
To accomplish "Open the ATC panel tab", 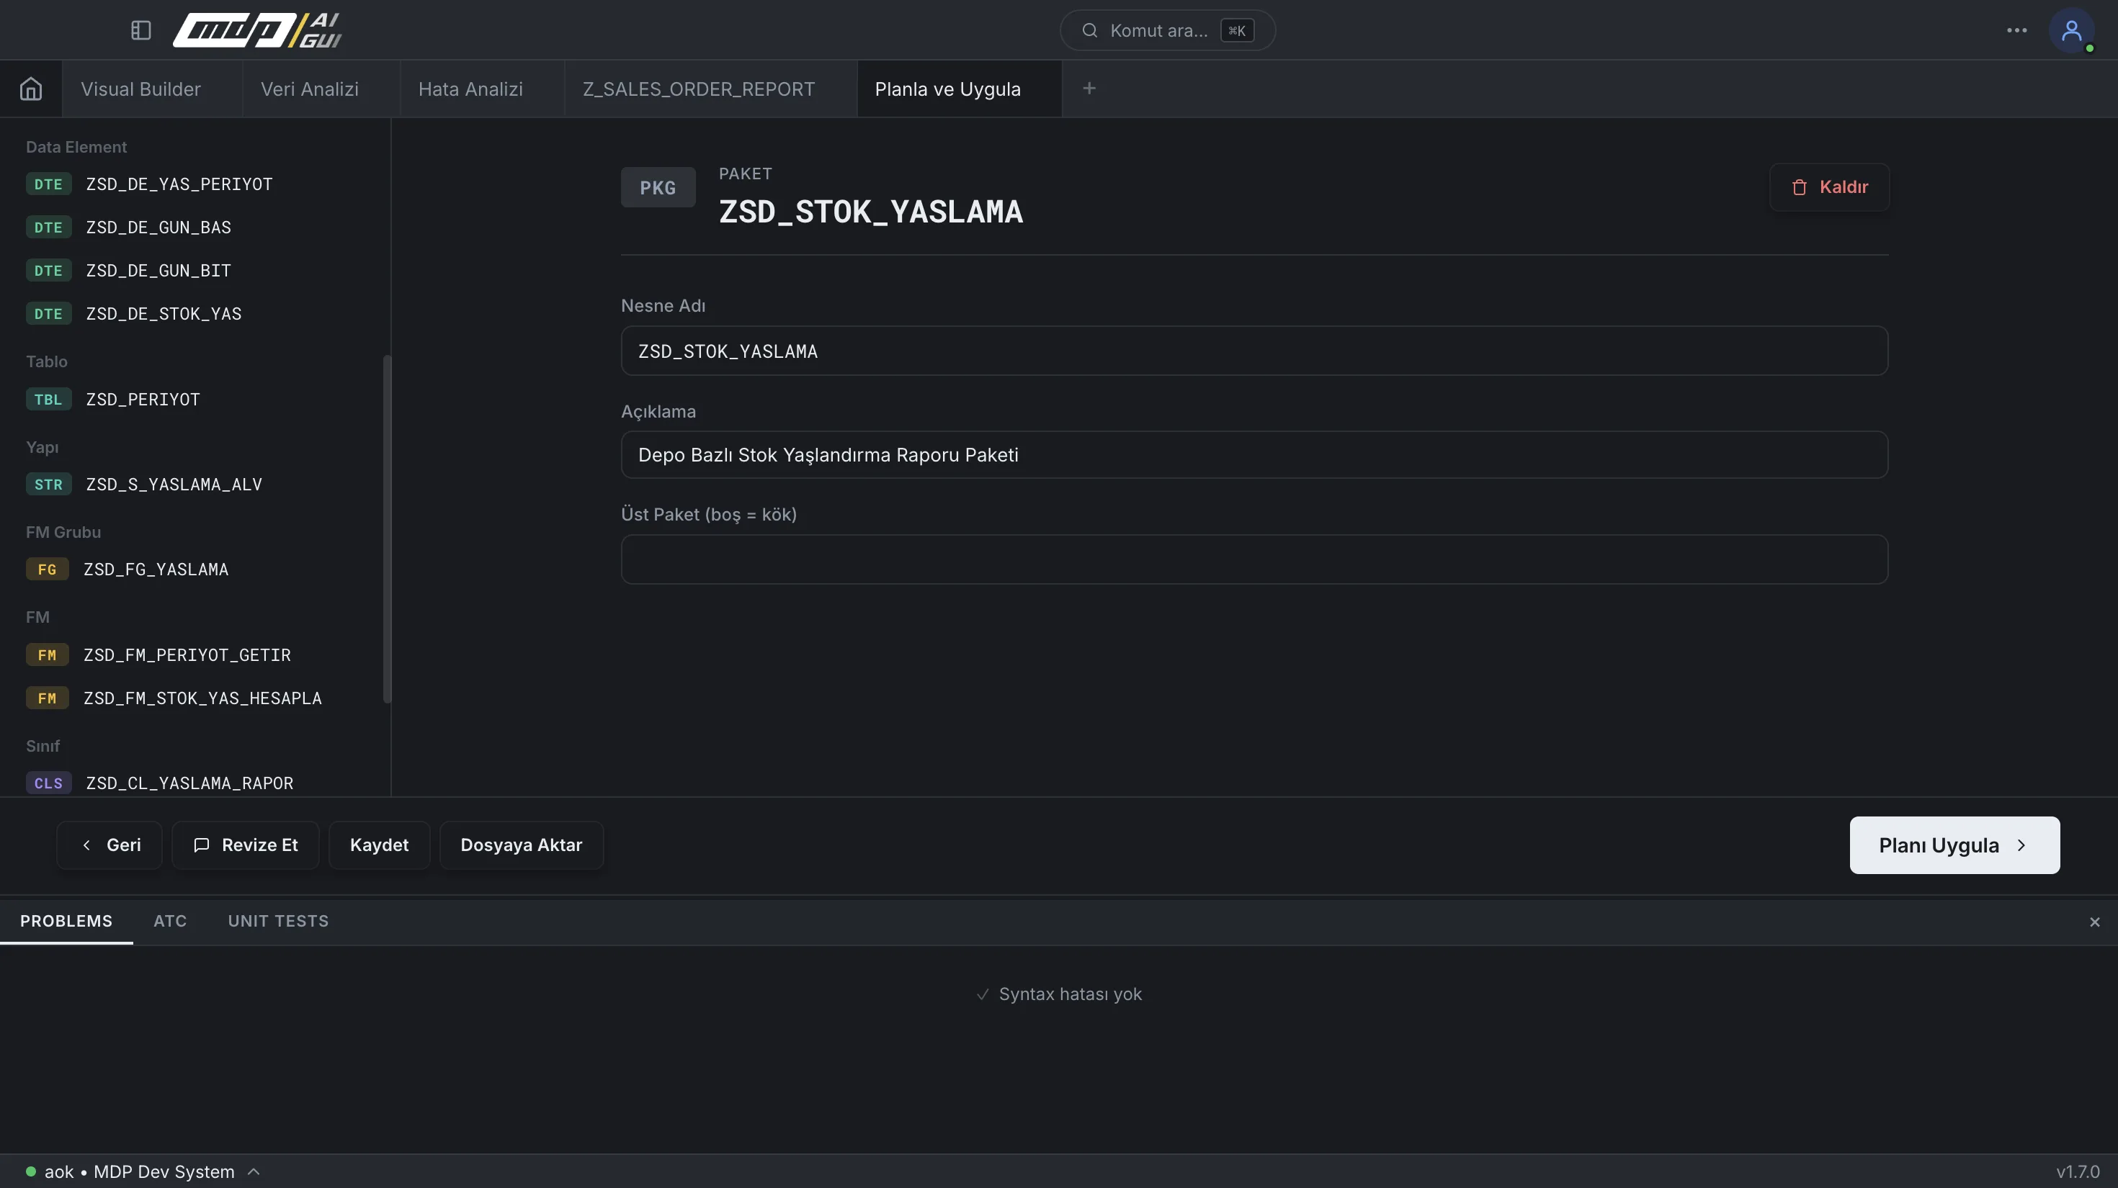I will (170, 921).
